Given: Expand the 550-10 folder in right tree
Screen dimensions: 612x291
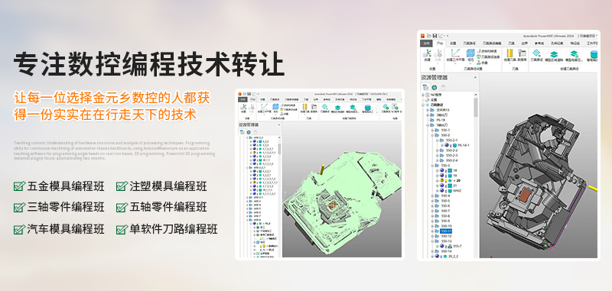Looking at the screenshot, I should pos(432,226).
